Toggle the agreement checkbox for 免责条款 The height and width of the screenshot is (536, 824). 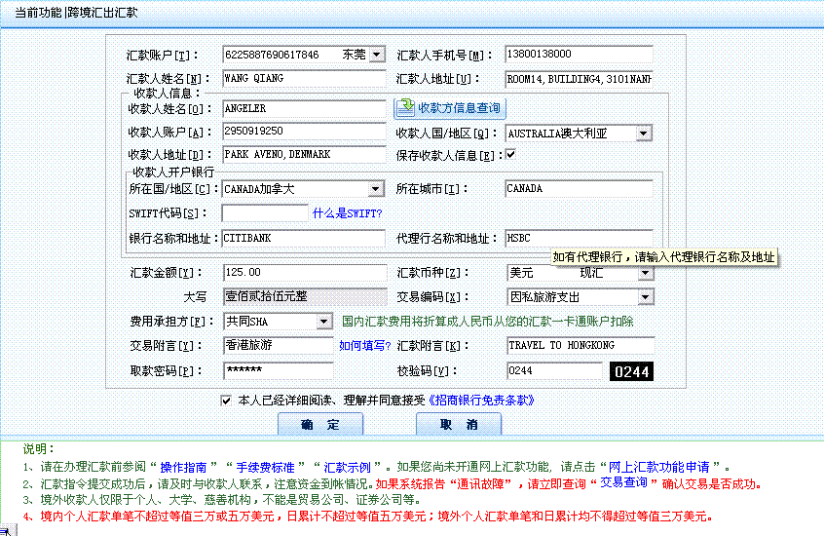coord(226,400)
